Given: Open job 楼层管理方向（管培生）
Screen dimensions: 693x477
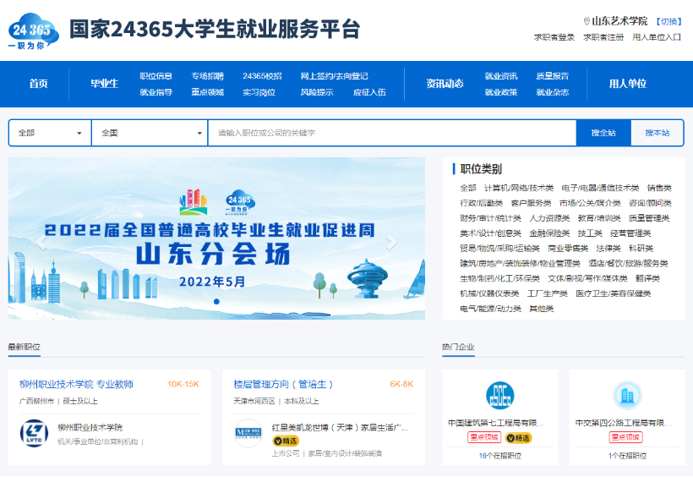Looking at the screenshot, I should click(283, 384).
